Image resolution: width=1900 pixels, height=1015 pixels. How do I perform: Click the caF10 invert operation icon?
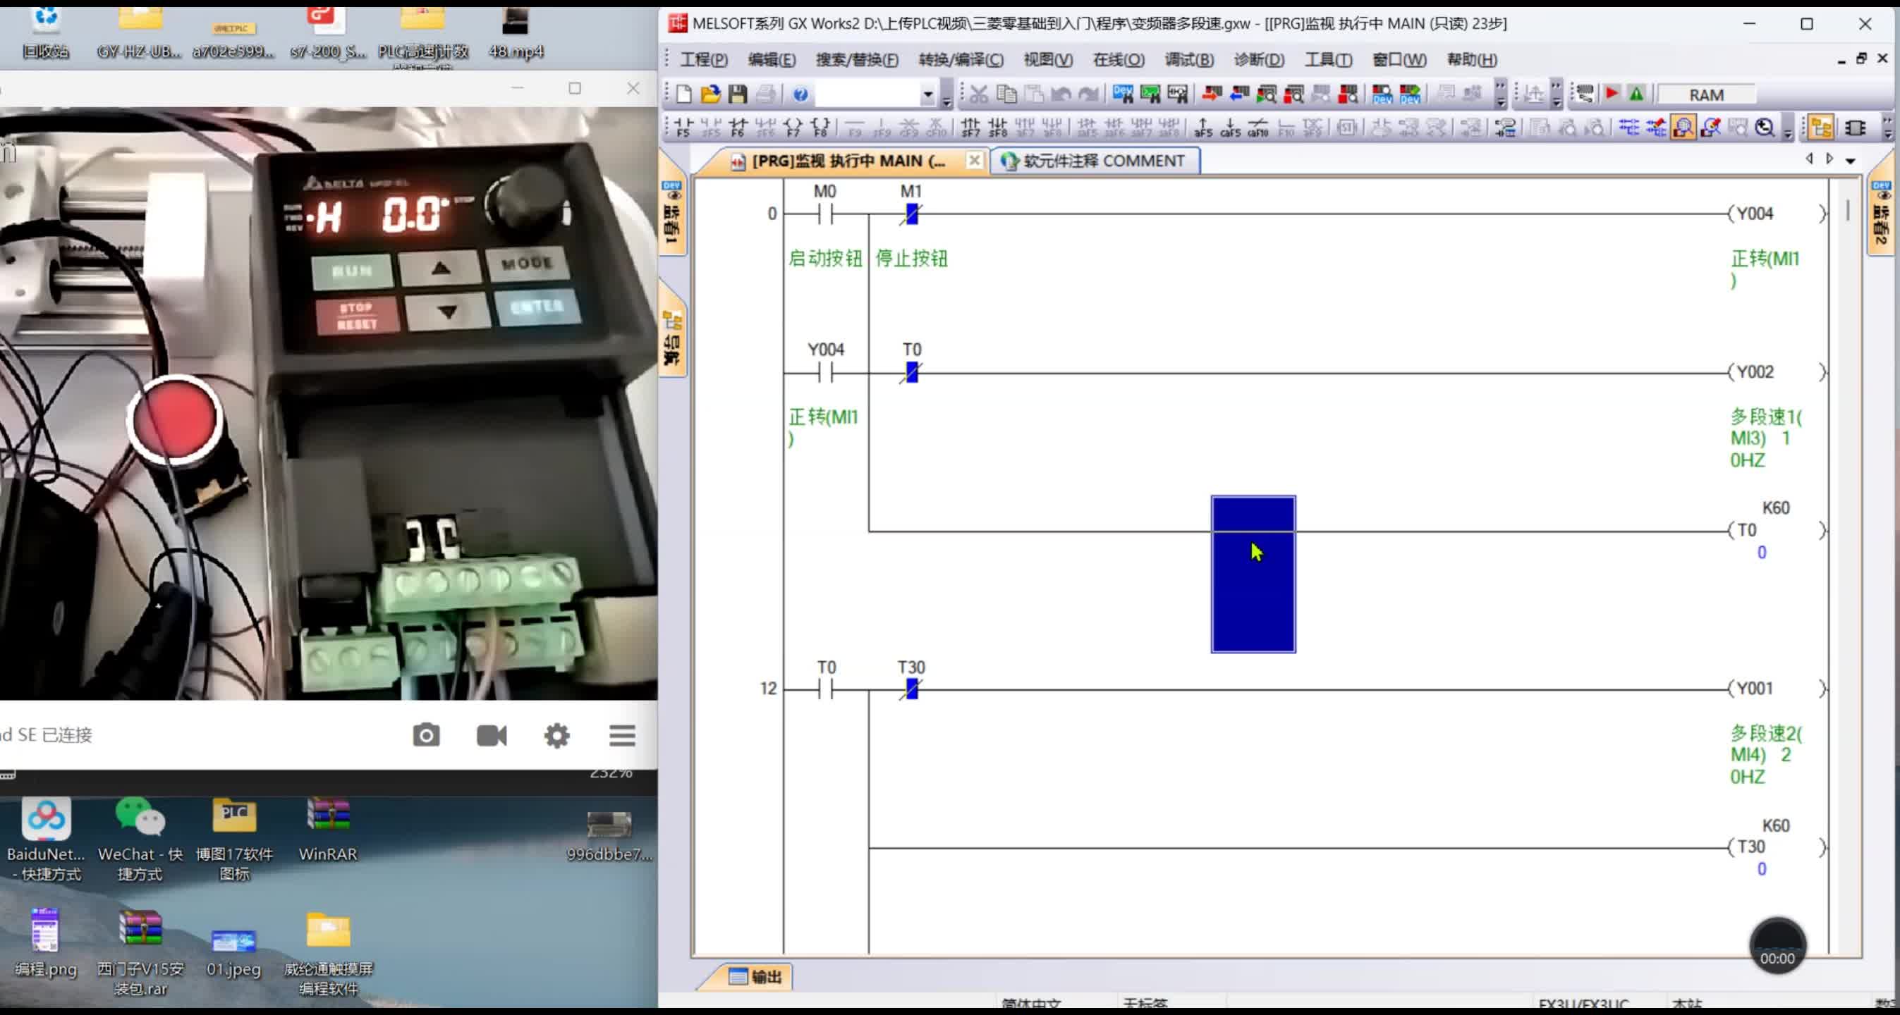tap(1258, 128)
